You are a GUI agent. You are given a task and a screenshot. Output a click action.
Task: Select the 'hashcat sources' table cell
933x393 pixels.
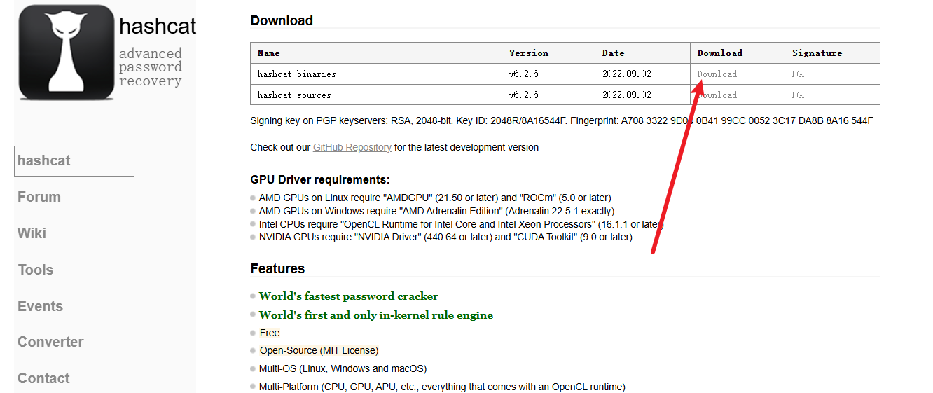click(x=376, y=95)
